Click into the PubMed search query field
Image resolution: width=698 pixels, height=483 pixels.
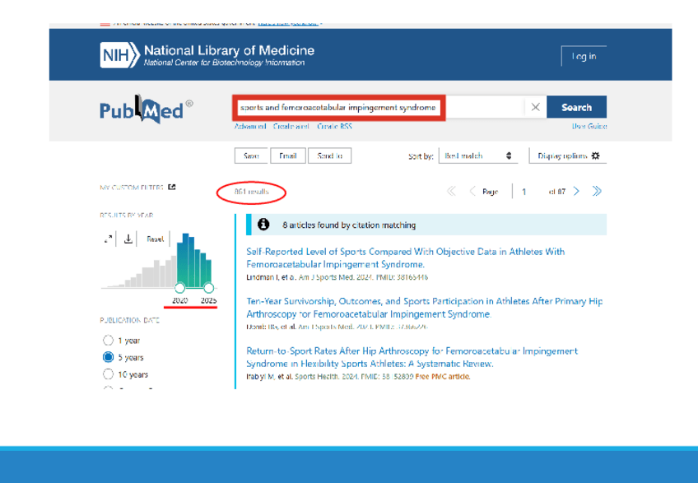[379, 107]
